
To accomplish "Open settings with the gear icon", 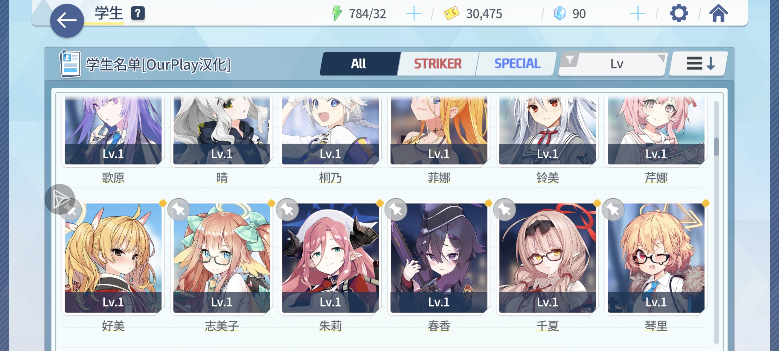I will [x=679, y=13].
